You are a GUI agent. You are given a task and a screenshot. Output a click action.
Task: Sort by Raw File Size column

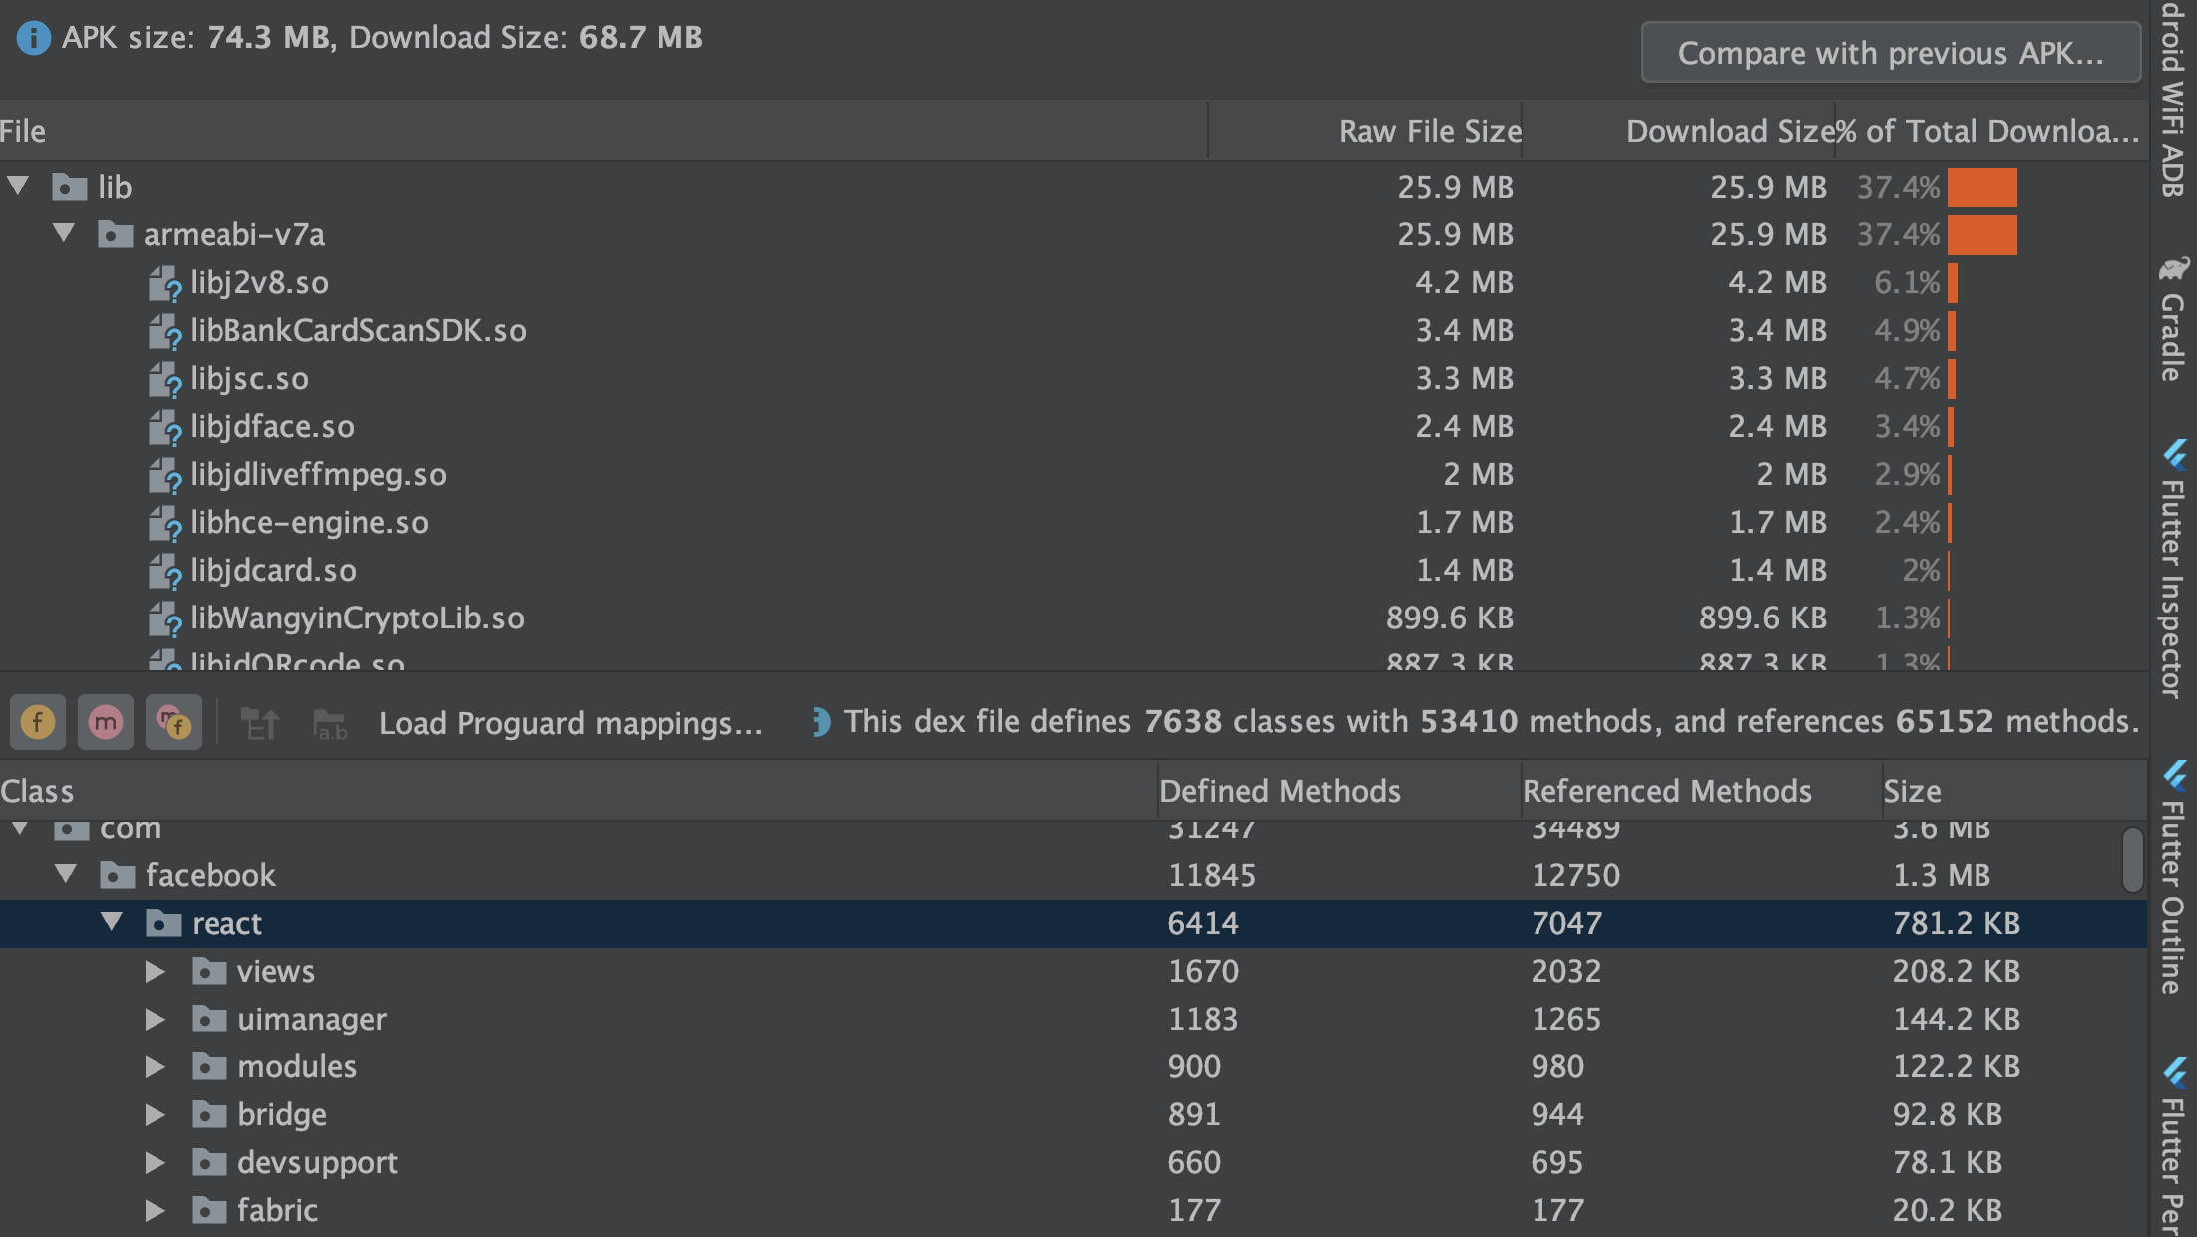(x=1429, y=131)
